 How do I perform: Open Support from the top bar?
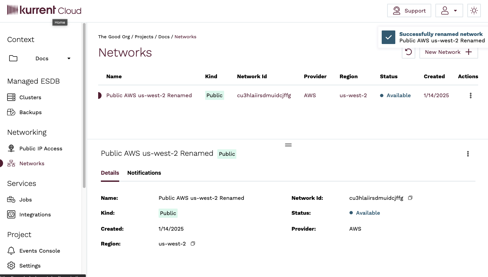click(409, 10)
